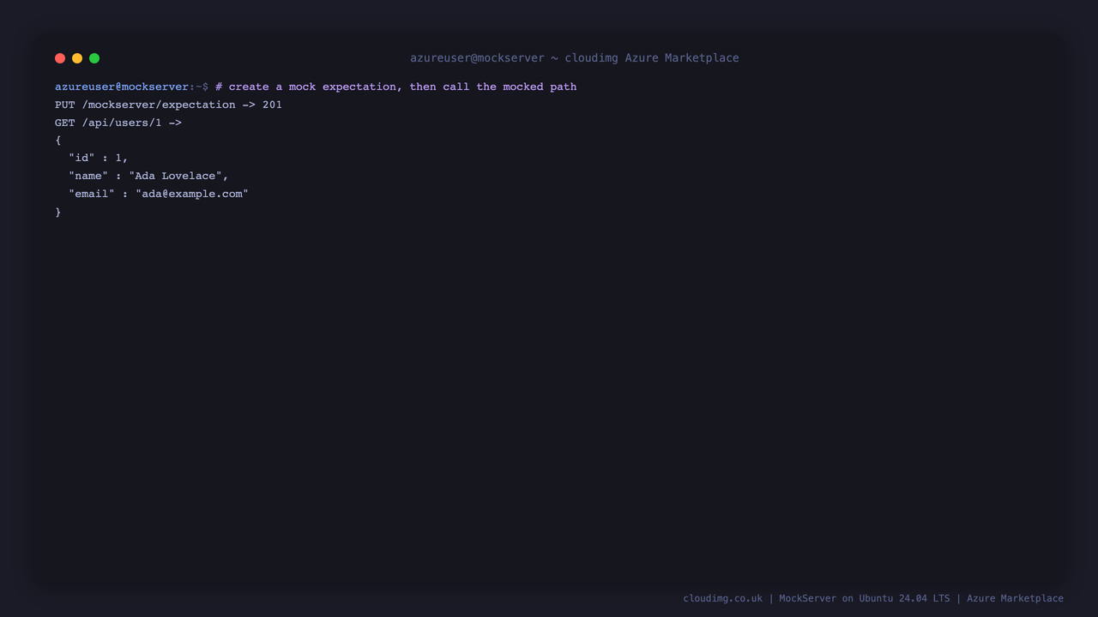Click the green maximize window dot
1098x617 pixels.
tap(94, 58)
